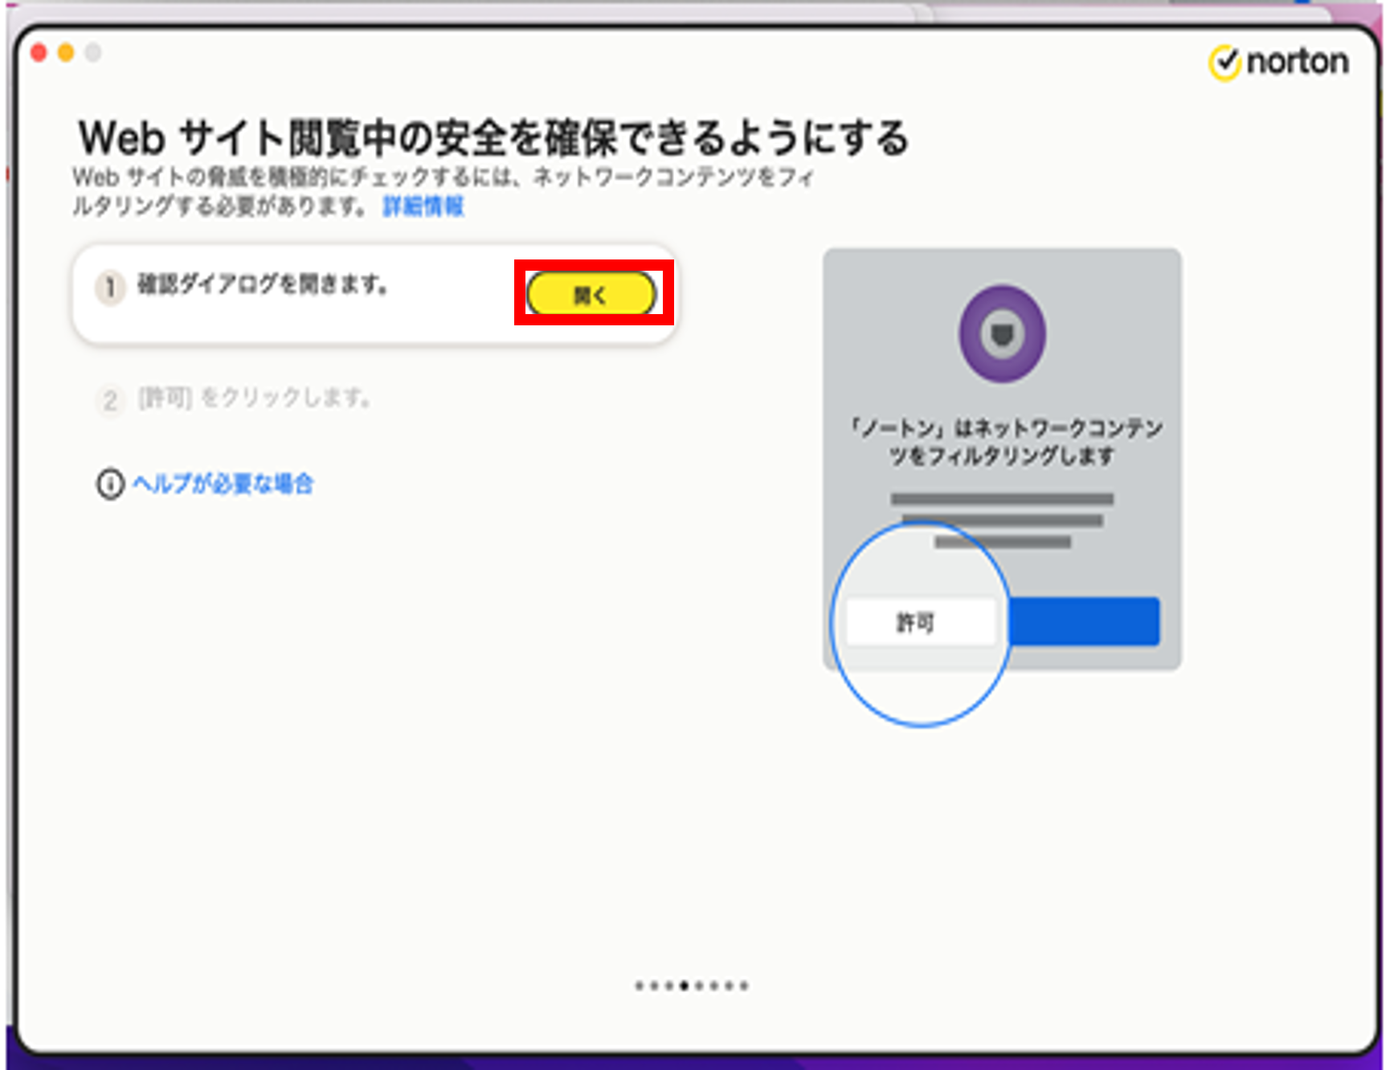
Task: Click the [許可] をクリックします step text
Action: [254, 398]
